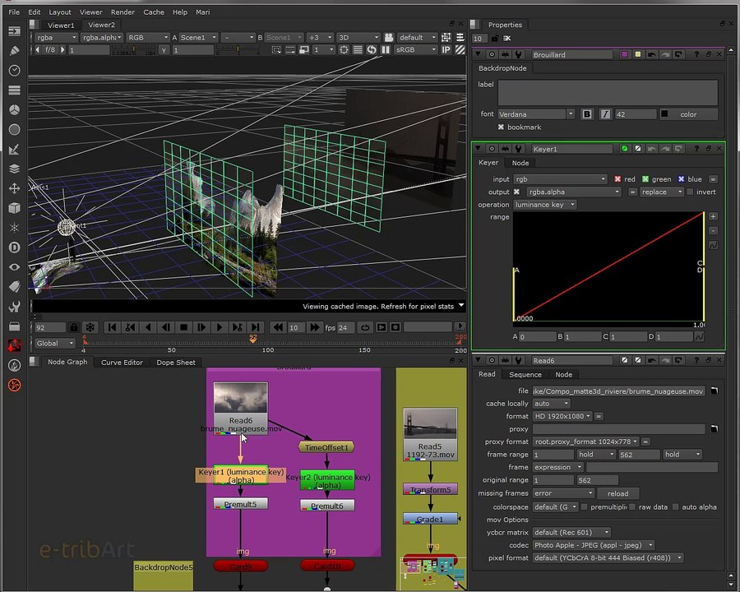740x592 pixels.
Task: Expand the sRGB viewer colorspace dropdown
Action: coord(418,50)
